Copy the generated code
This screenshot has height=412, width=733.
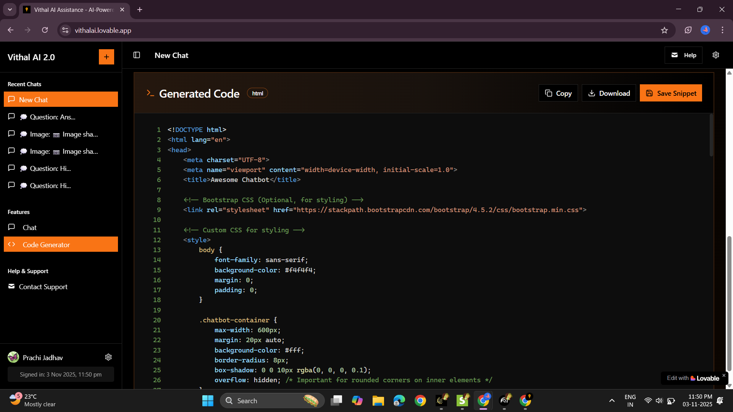tap(558, 93)
